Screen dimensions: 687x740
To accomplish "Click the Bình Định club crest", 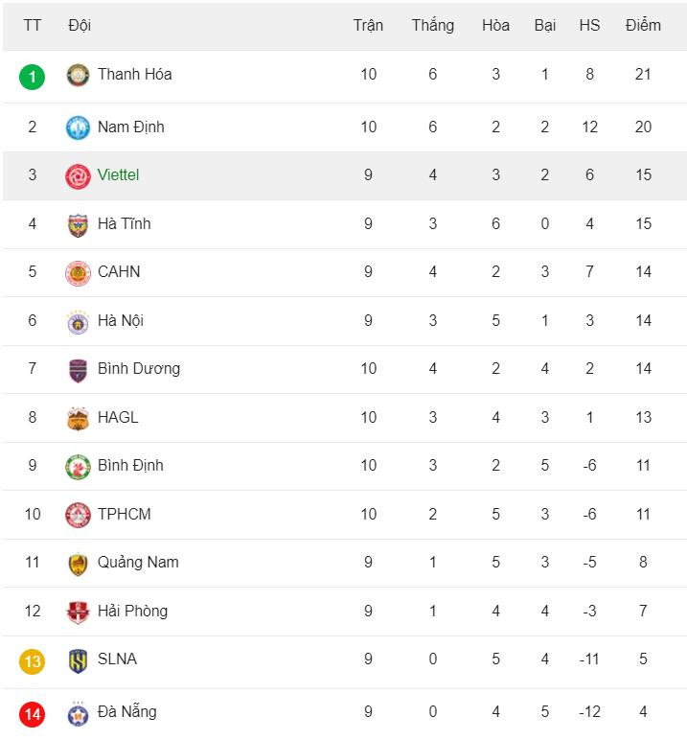I will click(x=78, y=466).
